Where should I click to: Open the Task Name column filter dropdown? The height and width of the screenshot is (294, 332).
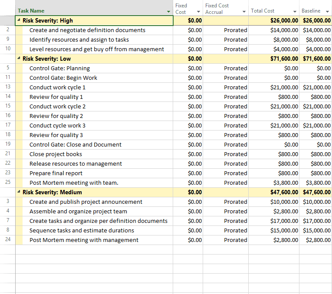pyautogui.click(x=168, y=12)
